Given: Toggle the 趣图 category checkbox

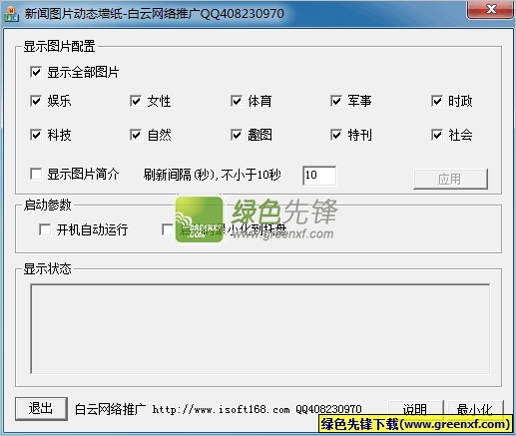Looking at the screenshot, I should (x=236, y=135).
